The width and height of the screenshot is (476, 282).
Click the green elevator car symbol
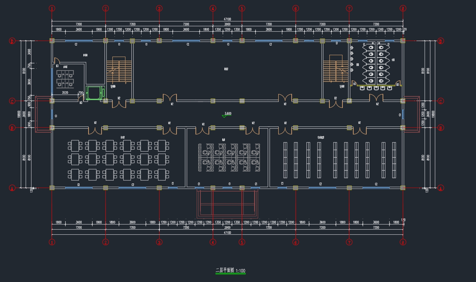tap(95, 93)
